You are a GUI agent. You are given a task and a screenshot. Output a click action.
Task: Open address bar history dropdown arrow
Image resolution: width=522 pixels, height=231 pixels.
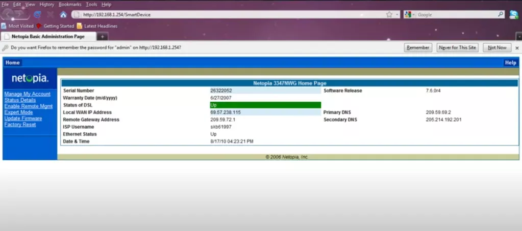coord(397,15)
